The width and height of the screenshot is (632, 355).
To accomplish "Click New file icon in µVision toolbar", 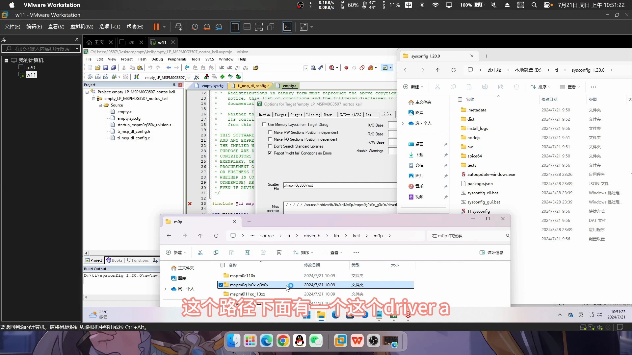I will click(x=90, y=68).
